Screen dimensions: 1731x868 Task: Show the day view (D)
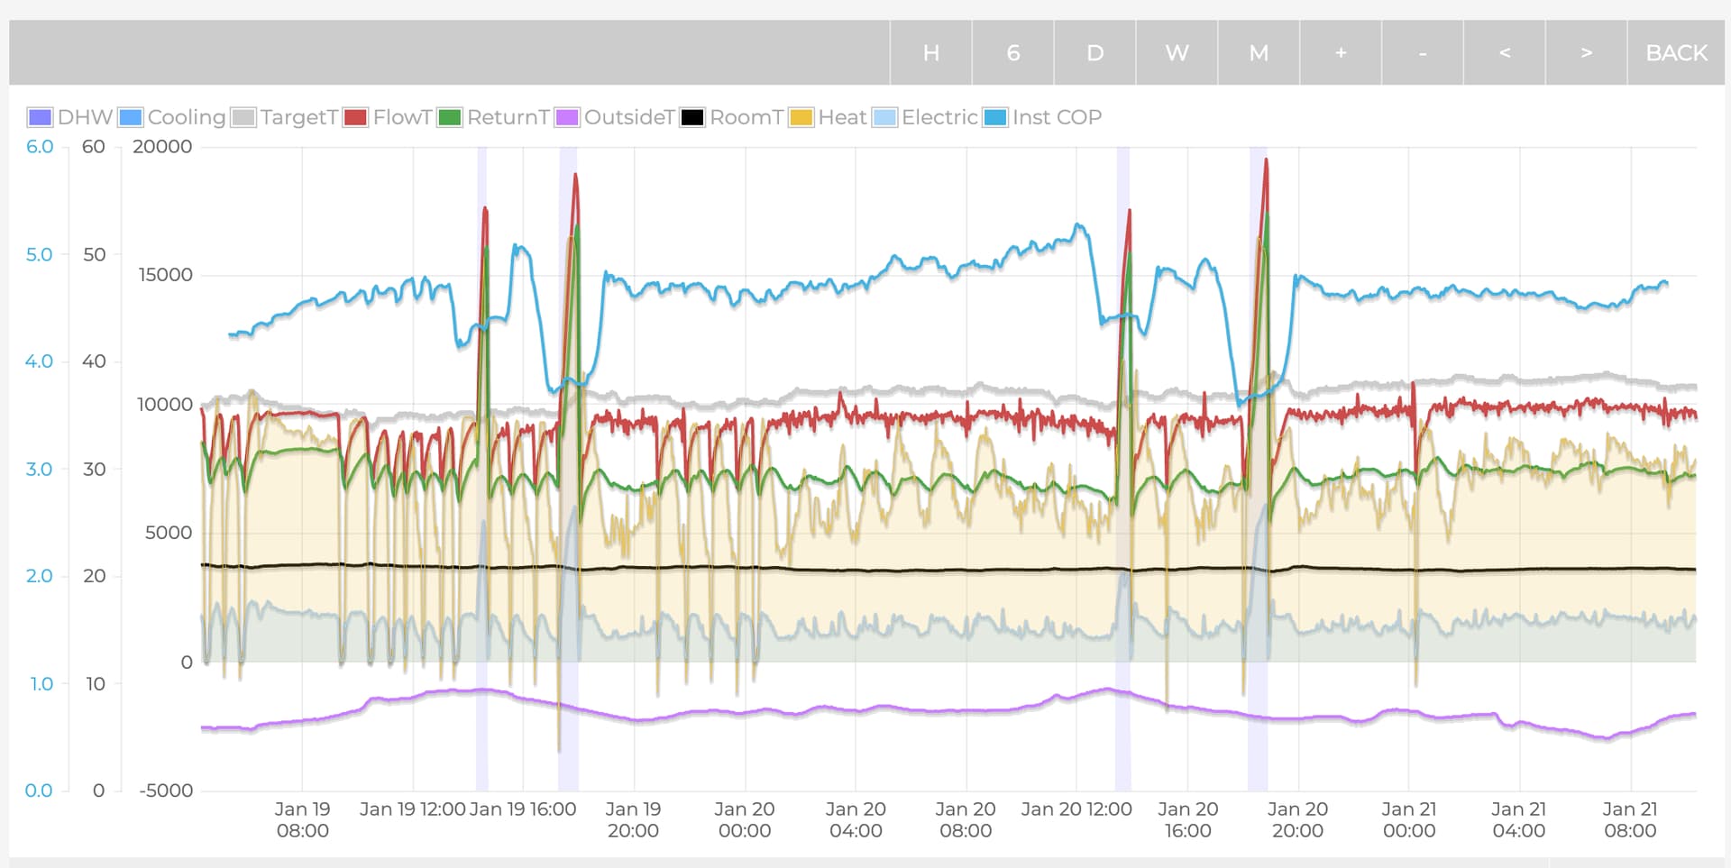tap(1094, 53)
